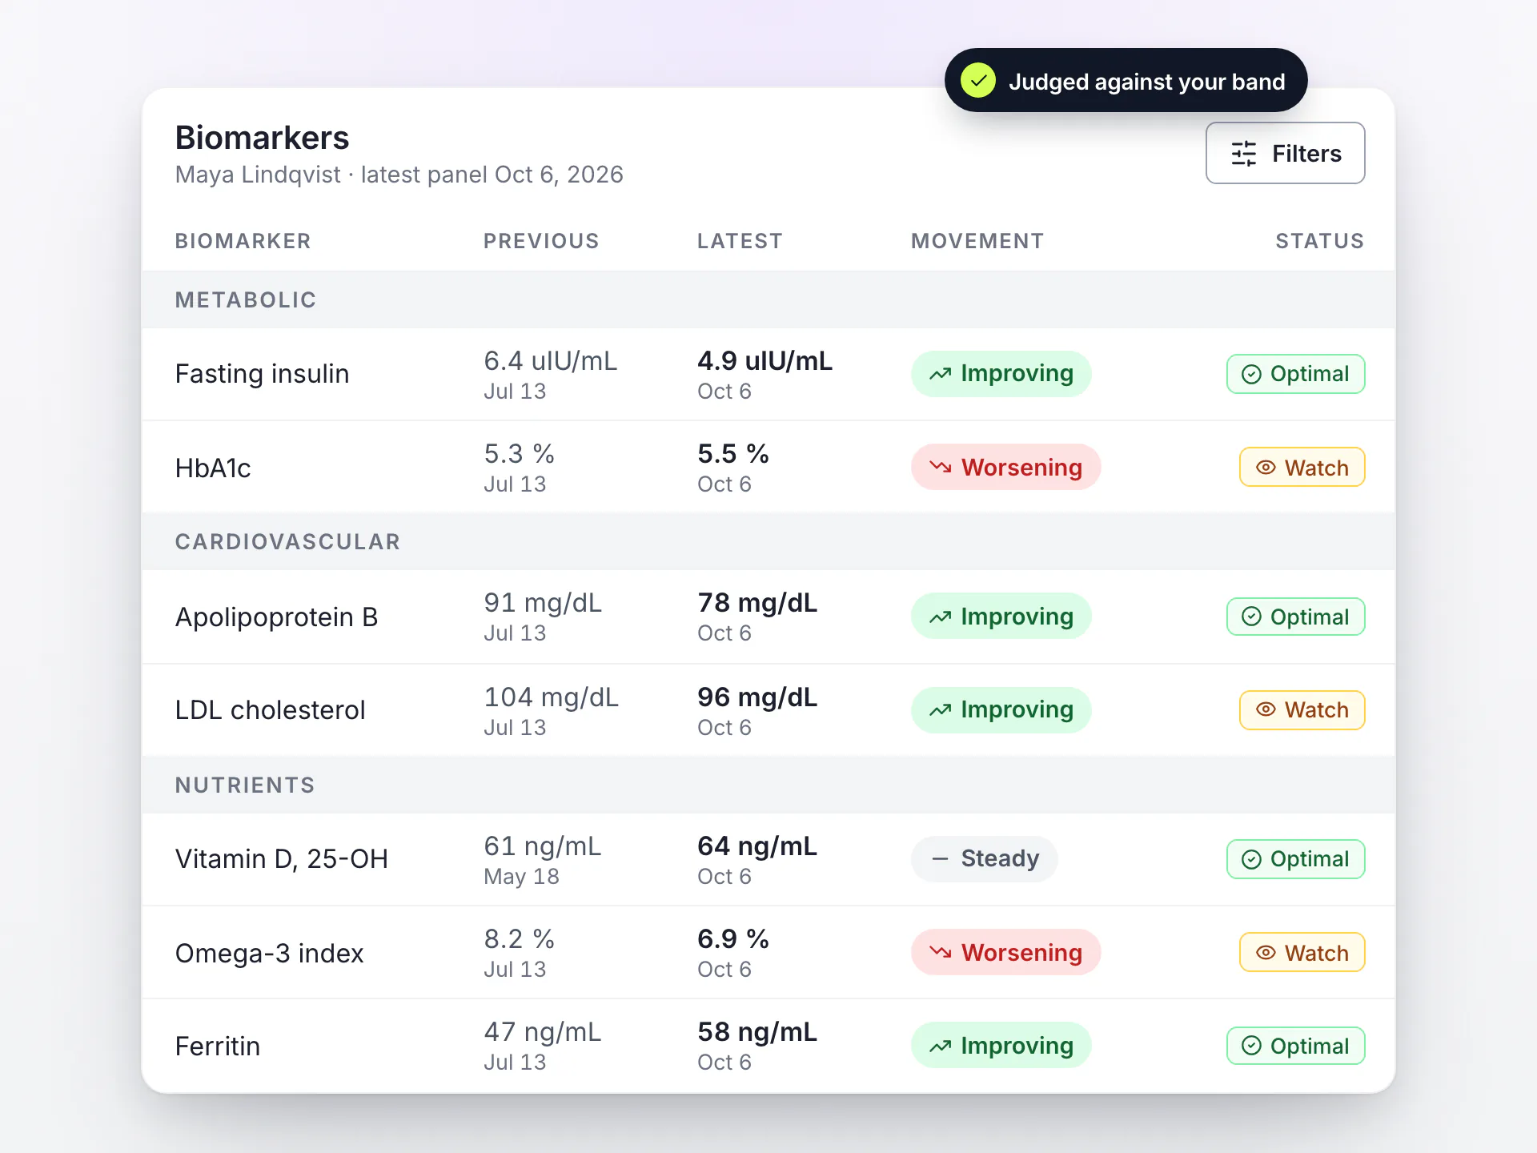The image size is (1537, 1153).
Task: Click the previous date May 18
Action: pos(521,877)
